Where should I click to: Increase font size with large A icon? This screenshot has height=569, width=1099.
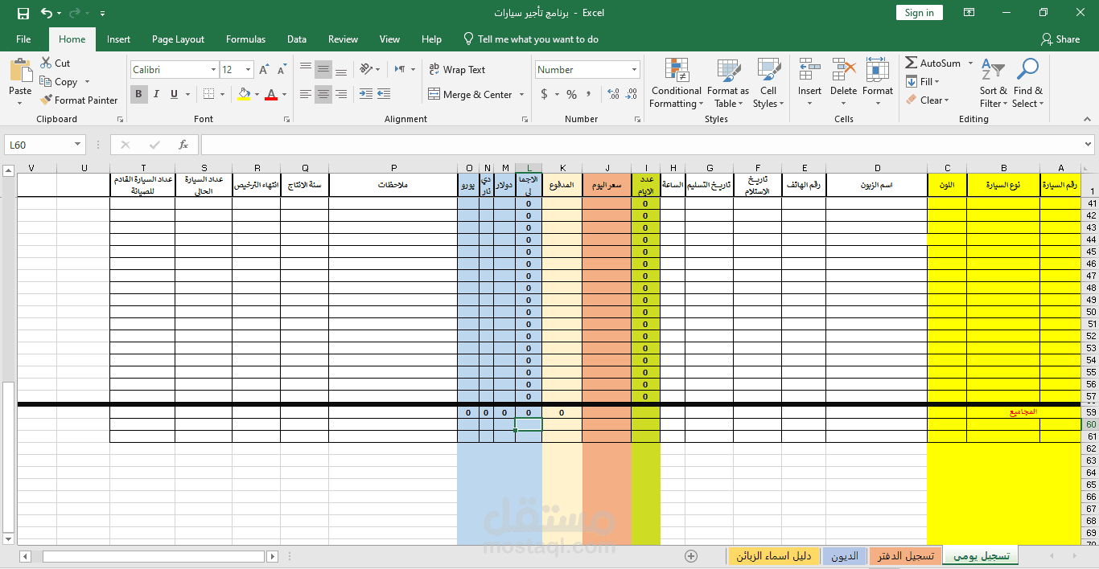(265, 70)
